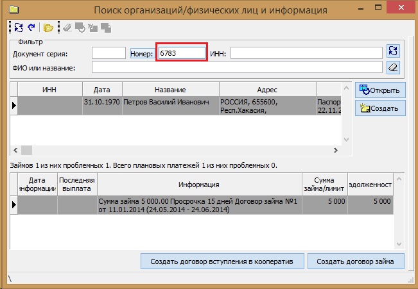Click the greyed table-refresh toolbar icon
The height and width of the screenshot is (289, 418).
coord(80,28)
